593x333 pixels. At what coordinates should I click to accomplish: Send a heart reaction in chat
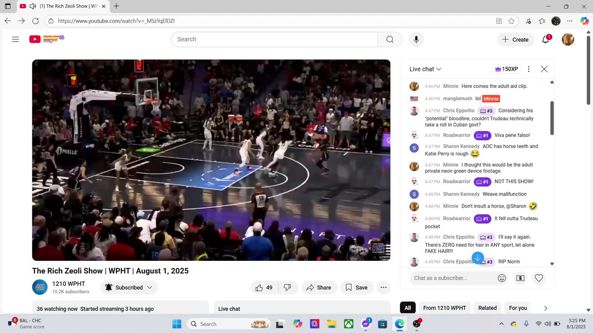(x=539, y=278)
